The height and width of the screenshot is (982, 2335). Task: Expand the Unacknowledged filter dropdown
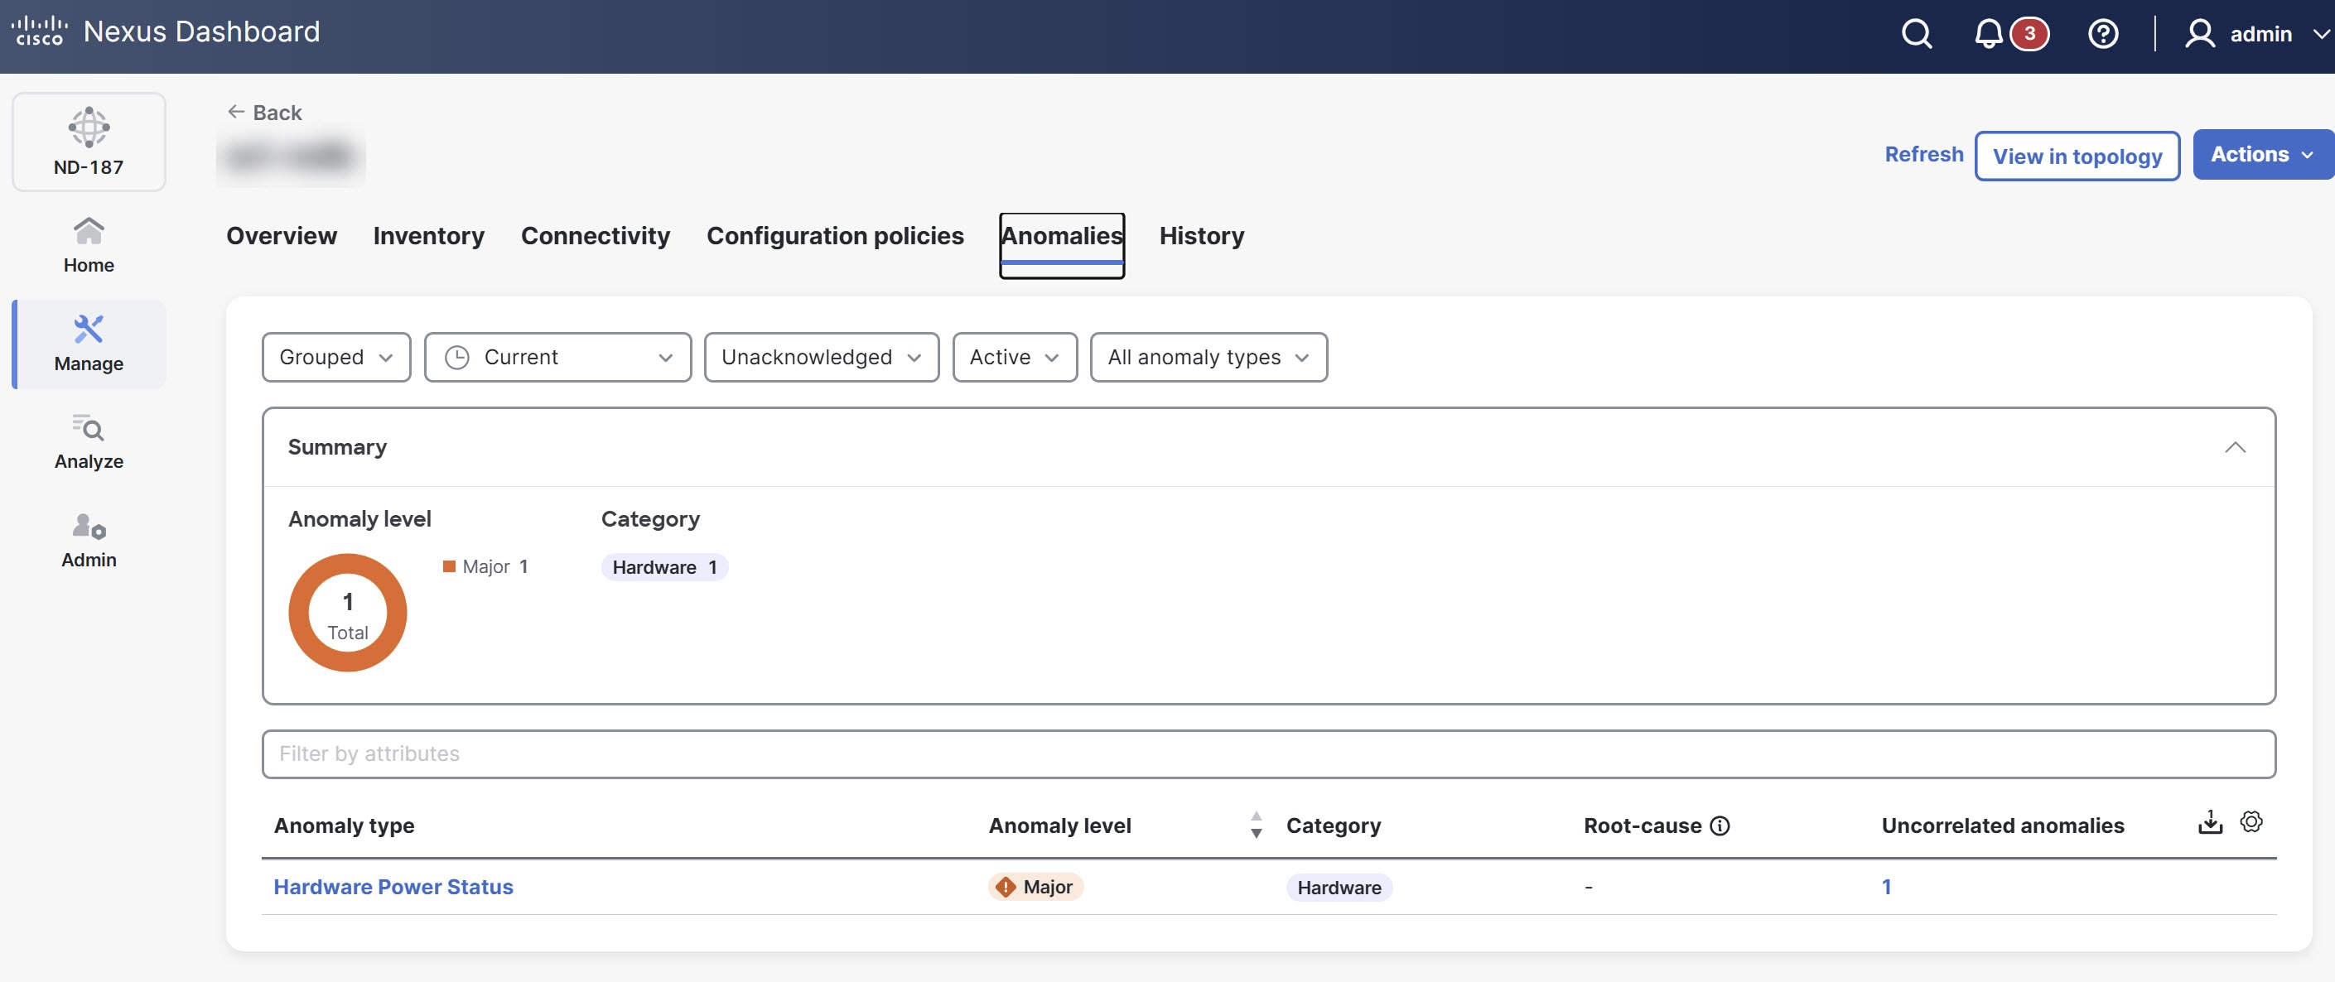click(x=820, y=357)
